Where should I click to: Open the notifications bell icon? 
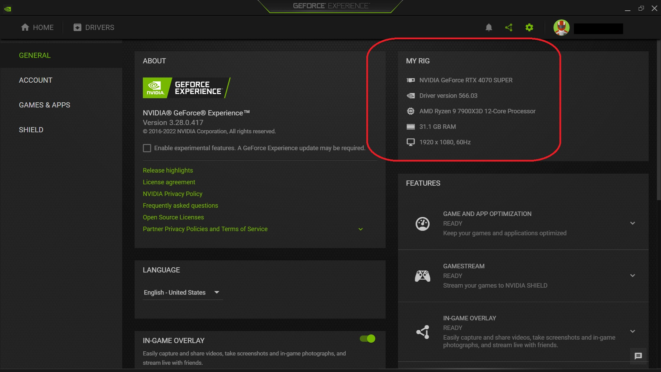pos(489,28)
